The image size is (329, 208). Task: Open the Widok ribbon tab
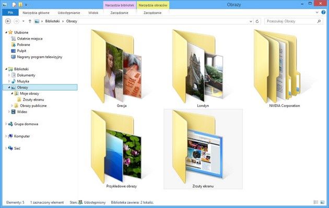click(x=93, y=13)
